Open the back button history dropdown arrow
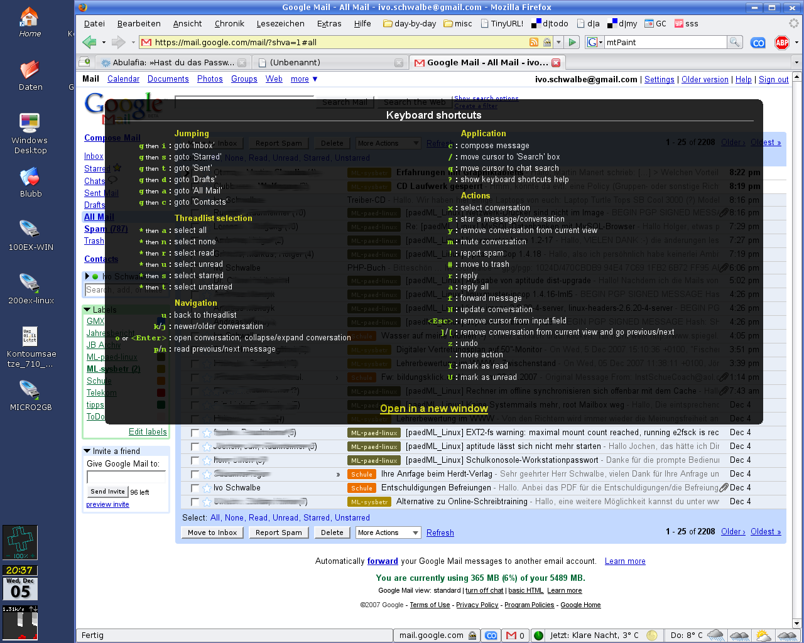The height and width of the screenshot is (643, 804). click(x=103, y=43)
